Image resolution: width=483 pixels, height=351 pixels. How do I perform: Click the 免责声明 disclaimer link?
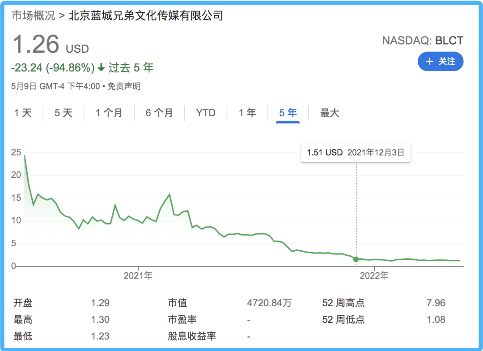coord(124,86)
